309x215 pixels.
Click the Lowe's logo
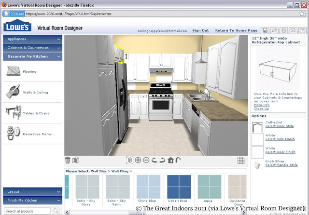click(17, 26)
